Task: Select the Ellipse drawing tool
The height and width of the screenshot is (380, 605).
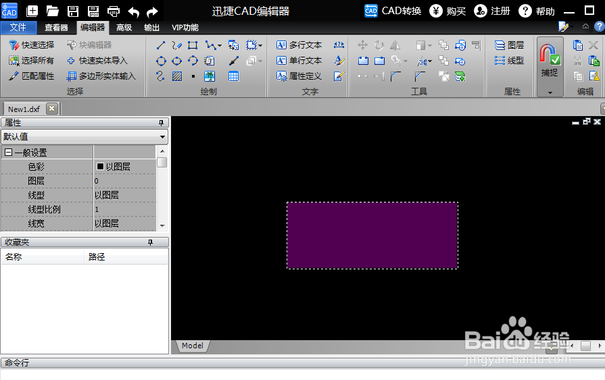Action: pyautogui.click(x=176, y=61)
